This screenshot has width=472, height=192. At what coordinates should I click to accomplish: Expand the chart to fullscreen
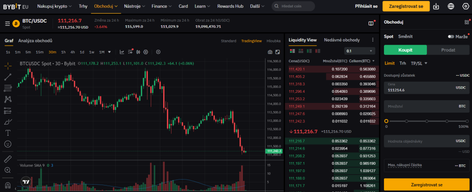(x=277, y=52)
